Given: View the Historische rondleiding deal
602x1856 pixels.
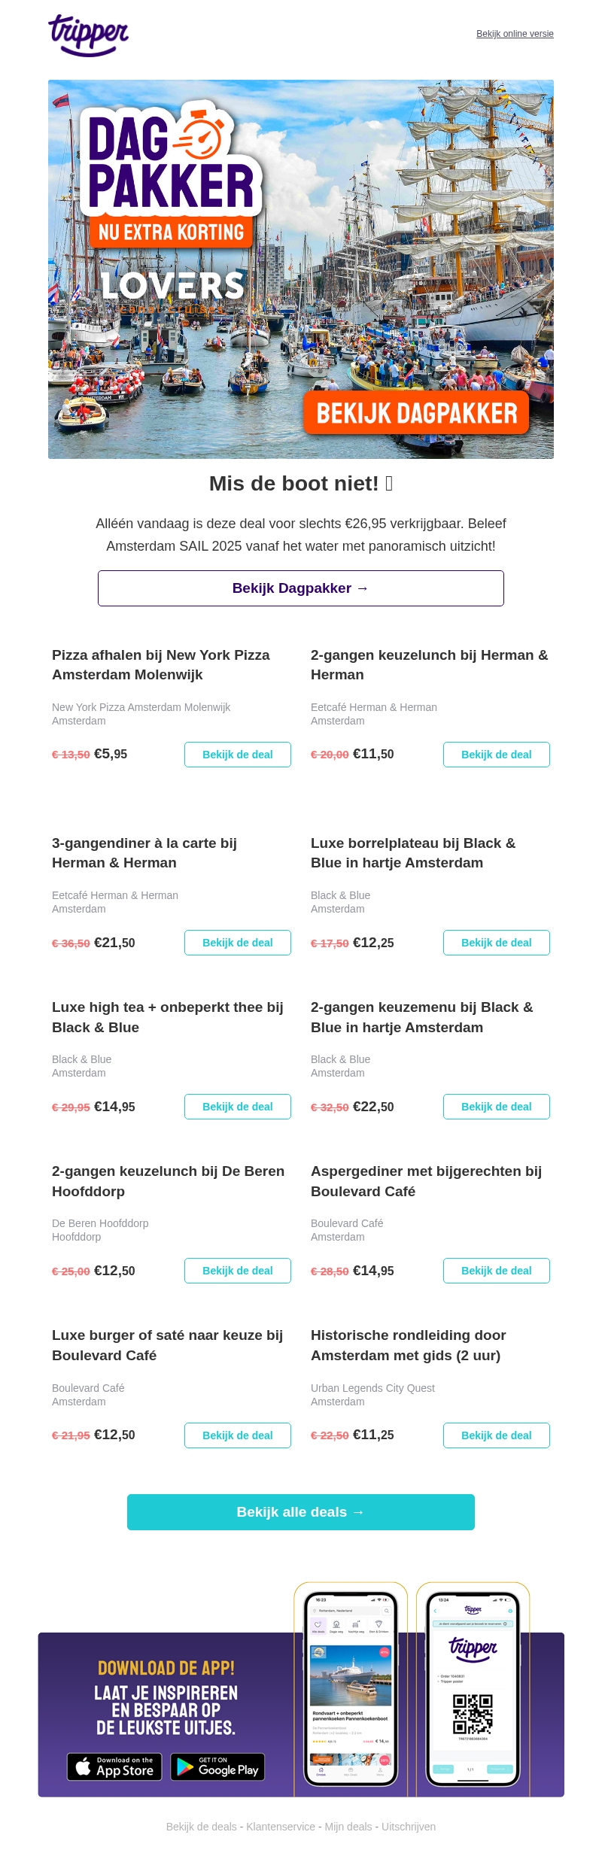Looking at the screenshot, I should (x=496, y=1435).
